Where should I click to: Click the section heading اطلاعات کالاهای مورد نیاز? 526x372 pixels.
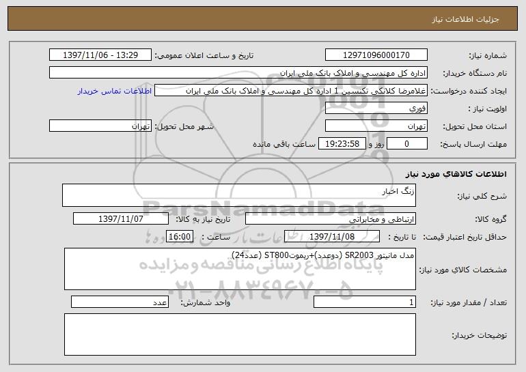click(x=456, y=174)
